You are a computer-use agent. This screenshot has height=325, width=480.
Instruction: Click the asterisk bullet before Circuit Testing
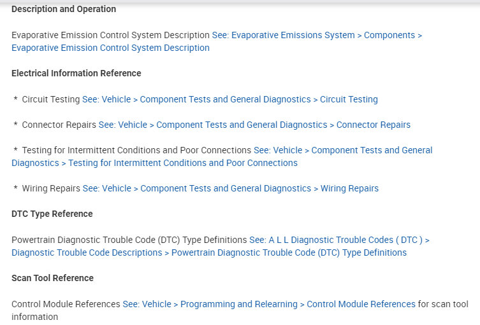click(x=15, y=100)
